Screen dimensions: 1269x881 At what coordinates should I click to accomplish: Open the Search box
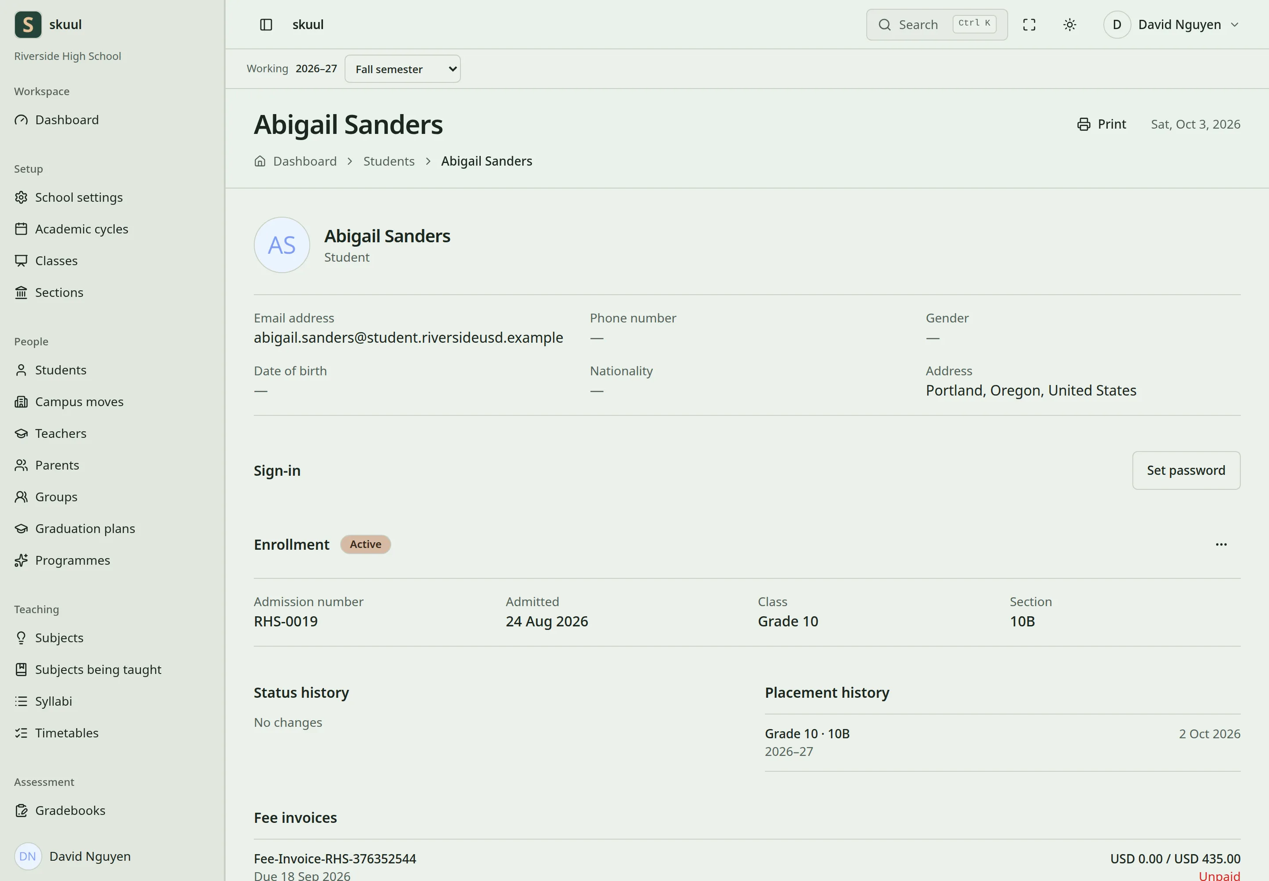point(937,24)
